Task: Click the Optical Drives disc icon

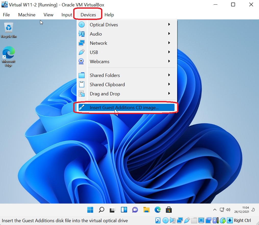Action: tap(81, 25)
